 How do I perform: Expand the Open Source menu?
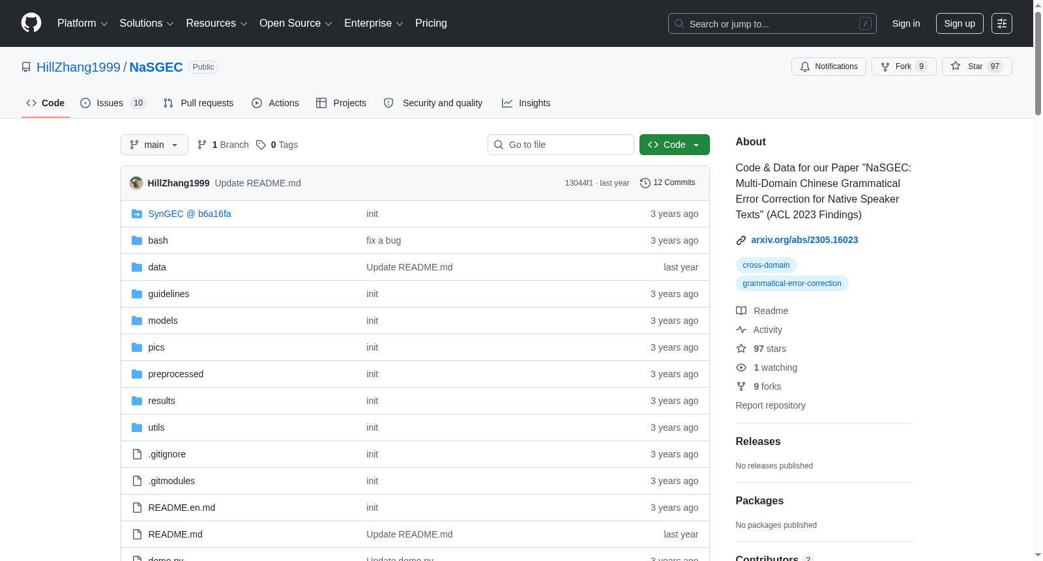point(296,23)
